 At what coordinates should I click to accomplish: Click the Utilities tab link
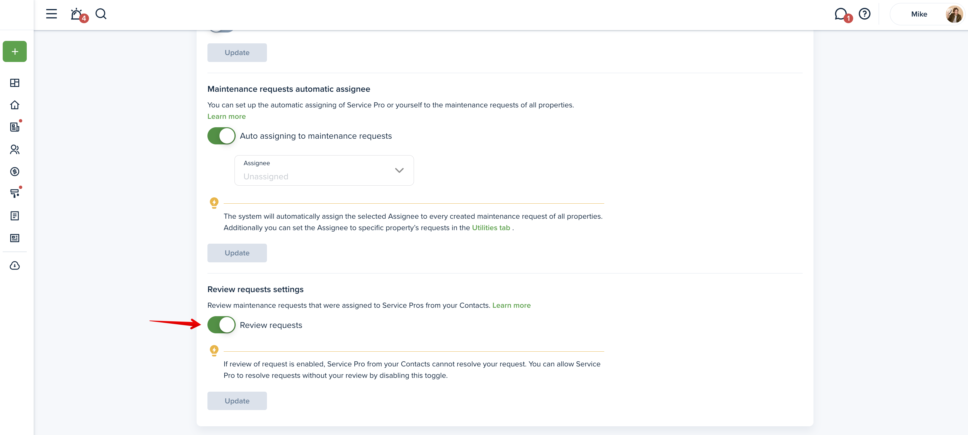coord(490,228)
